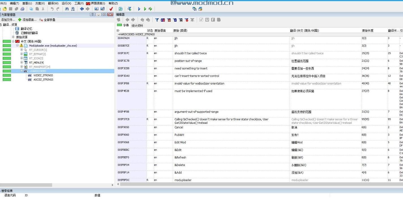This screenshot has height=220, width=403.
Task: Click the open folder toolbar icon
Action: (x=5, y=9)
